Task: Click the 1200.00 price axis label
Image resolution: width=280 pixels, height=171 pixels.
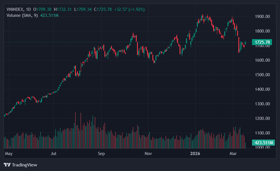Action: [262, 118]
